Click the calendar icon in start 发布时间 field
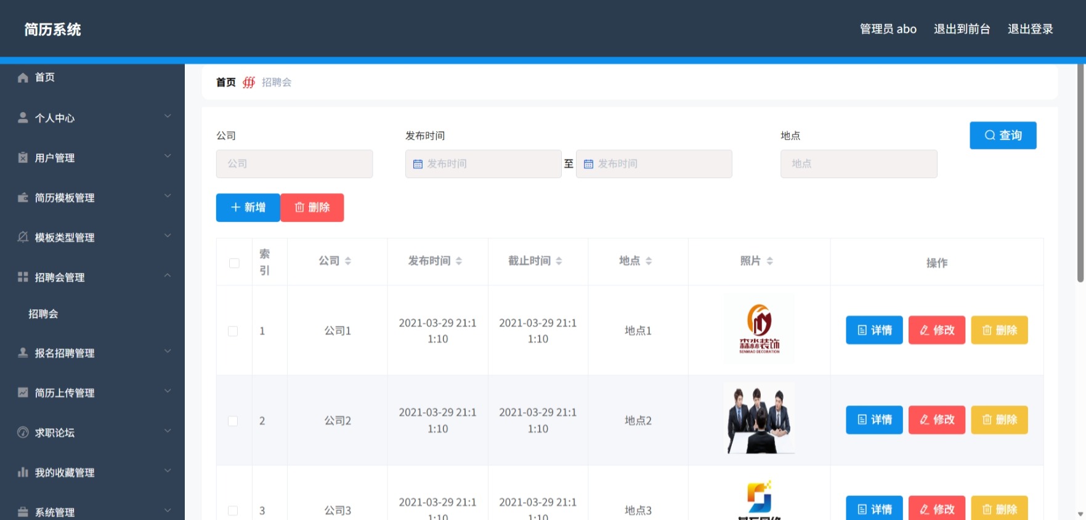Viewport: 1086px width, 520px height. pos(418,164)
